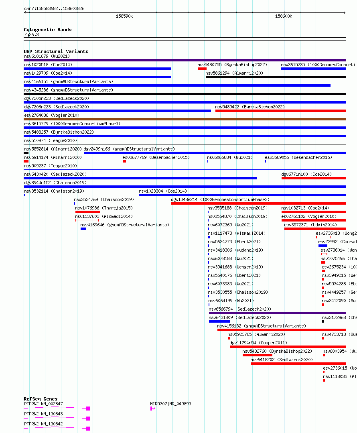357x433 pixels.
Task: Click the nsv1076986 (Thareja2015) red bar
Action: click(87, 212)
